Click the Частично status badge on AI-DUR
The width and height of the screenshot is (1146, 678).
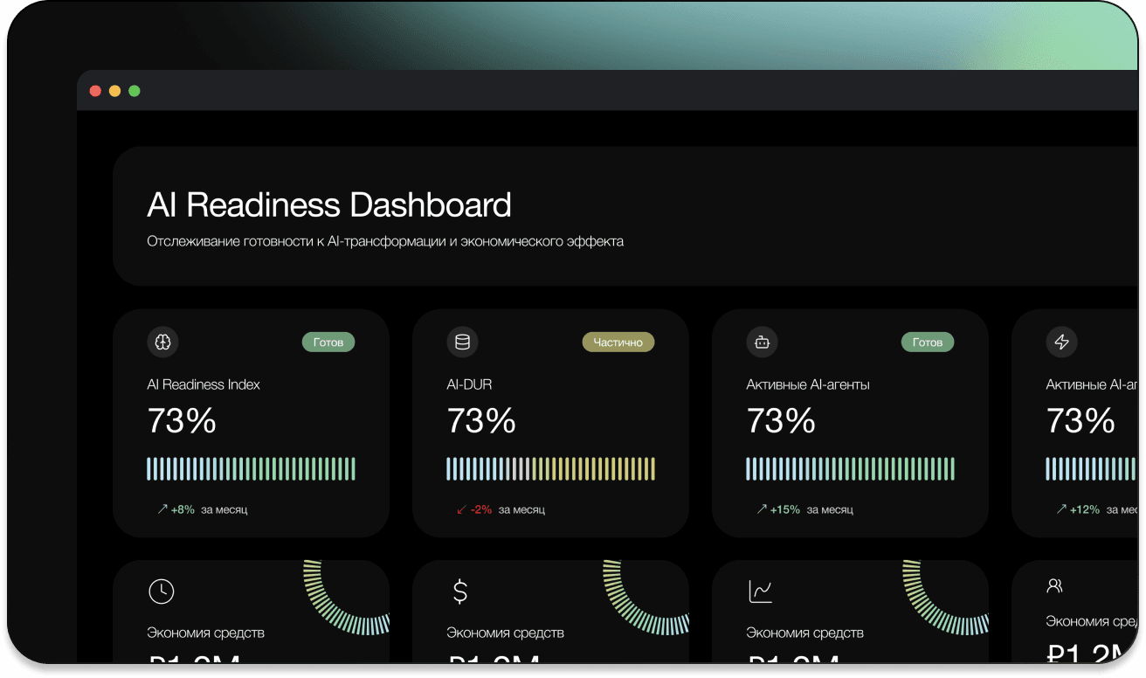click(618, 342)
